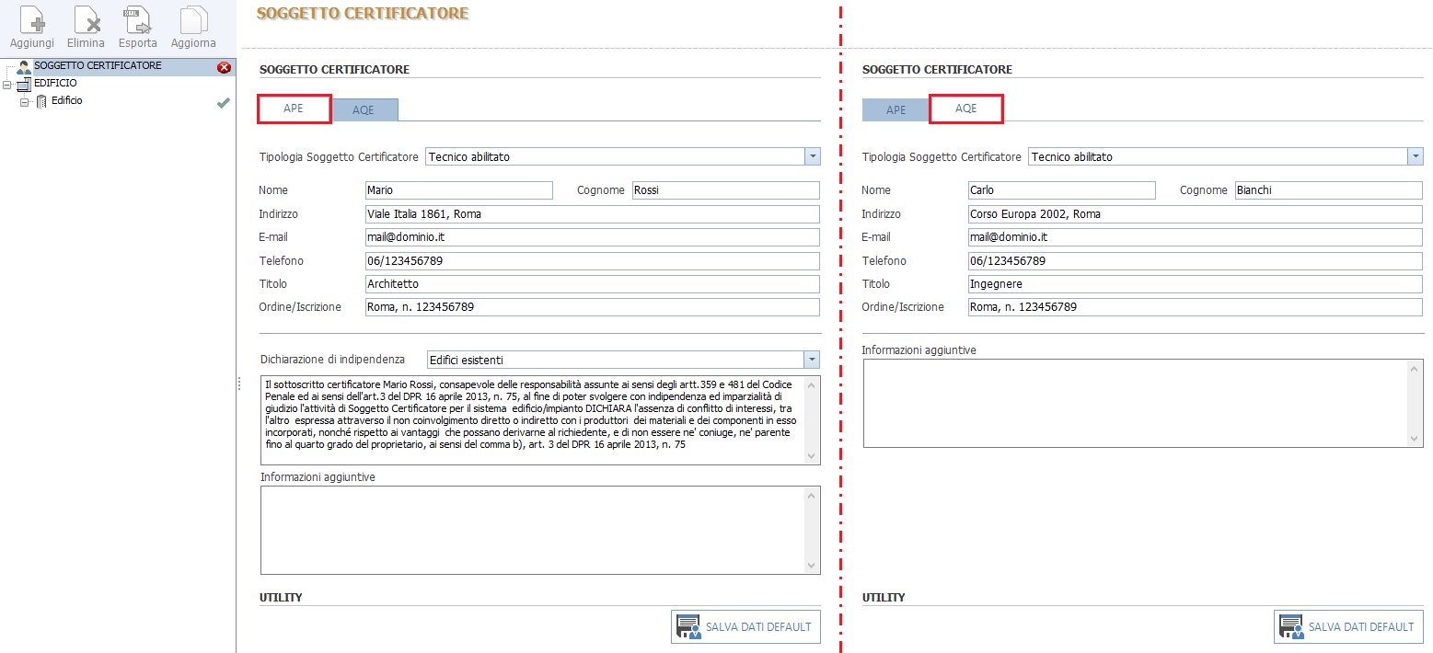
Task: Click the EDIFICIO building icon in tree
Action: coord(24,84)
